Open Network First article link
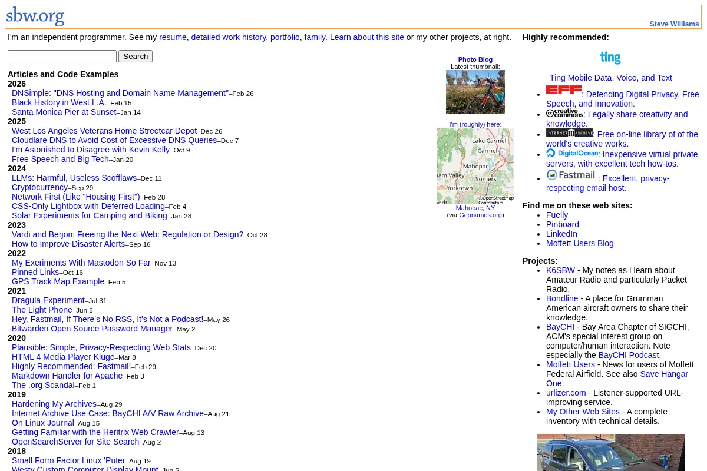707x471 pixels. 76,197
